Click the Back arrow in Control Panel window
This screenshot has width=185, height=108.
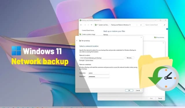81,25
